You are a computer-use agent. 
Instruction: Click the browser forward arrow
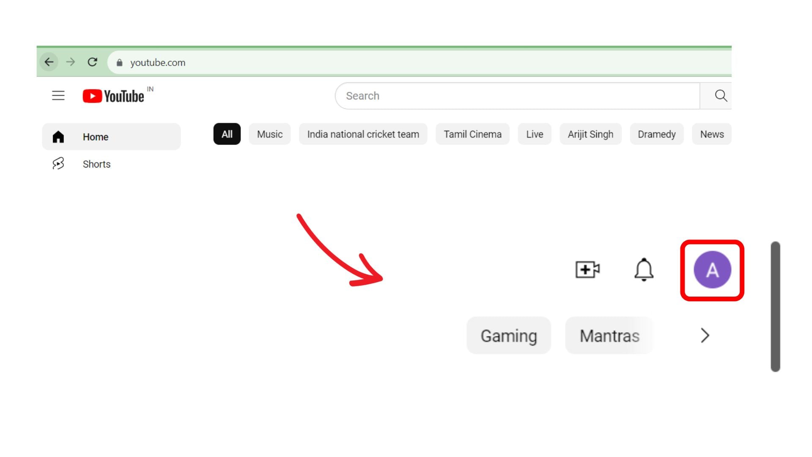click(70, 62)
